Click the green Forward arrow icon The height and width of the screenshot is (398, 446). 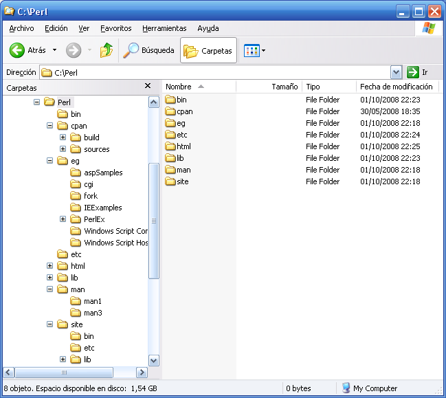[74, 50]
